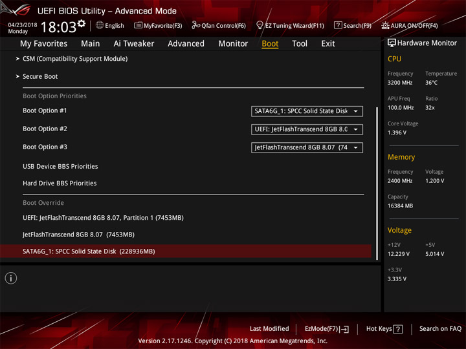Click Search(F9) label

tap(357, 25)
